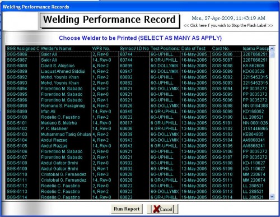
Task: Select row SGS-5107
Action: [x=137, y=157]
